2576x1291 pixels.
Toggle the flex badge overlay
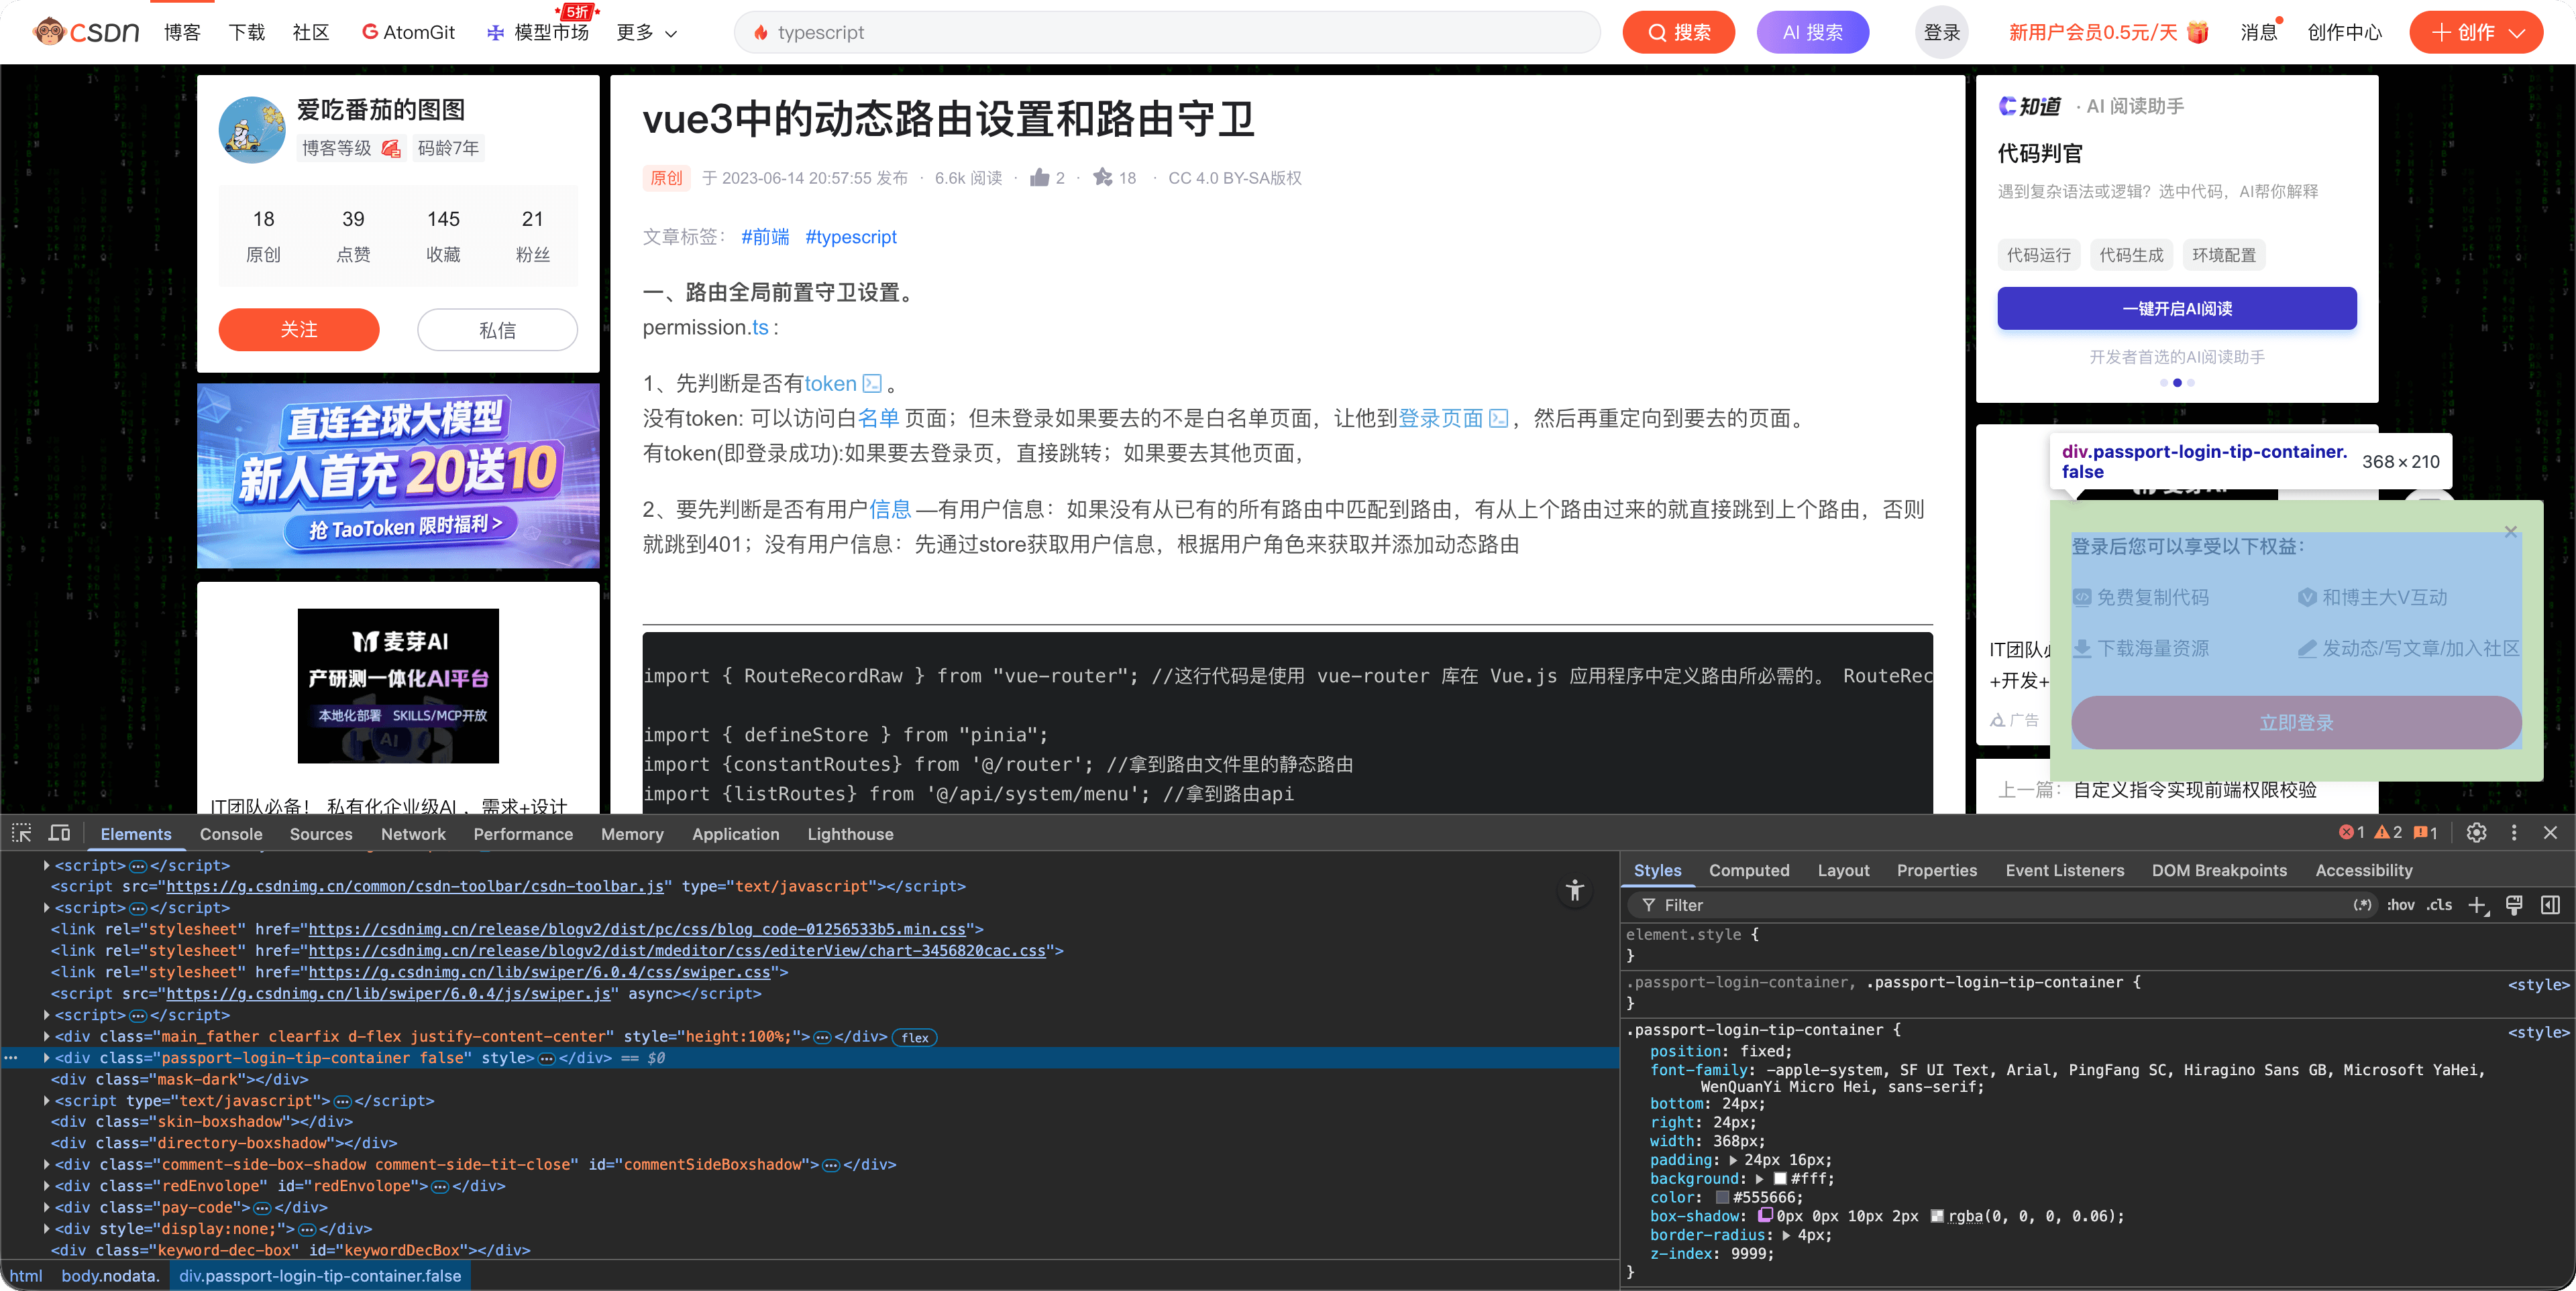(x=914, y=1037)
